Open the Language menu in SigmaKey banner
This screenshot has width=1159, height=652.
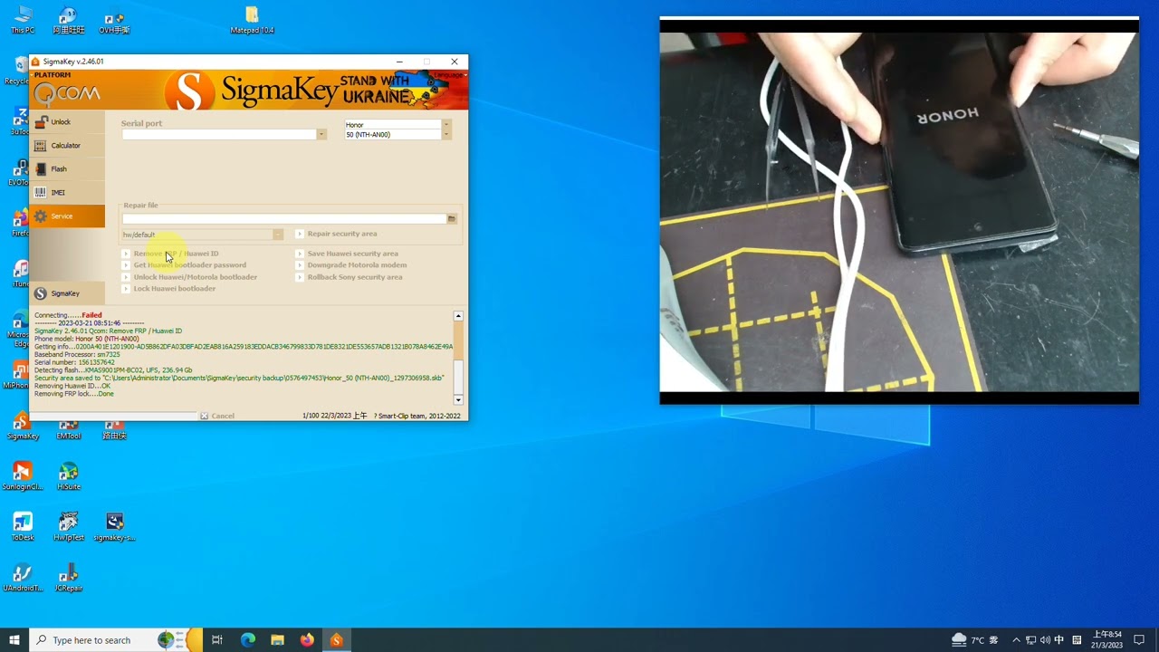pyautogui.click(x=449, y=75)
